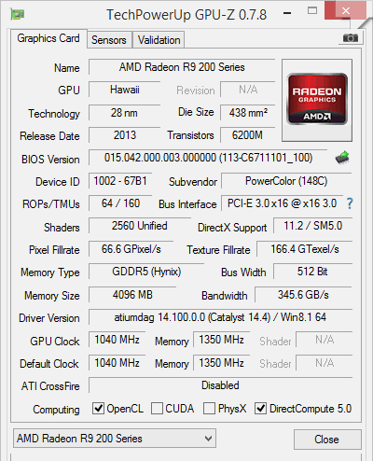
Task: Select the Technology value 28 nm
Action: [x=125, y=113]
